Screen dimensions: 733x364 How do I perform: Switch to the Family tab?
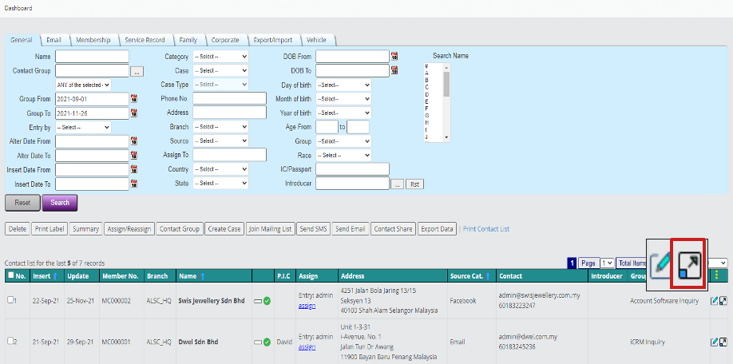click(188, 40)
